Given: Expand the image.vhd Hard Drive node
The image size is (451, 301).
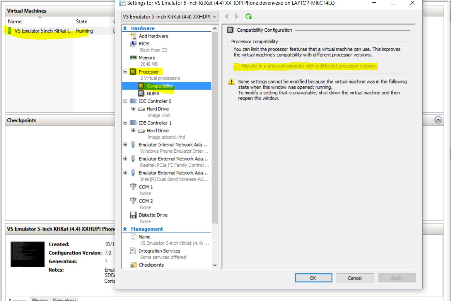Looking at the screenshot, I should (133, 109).
